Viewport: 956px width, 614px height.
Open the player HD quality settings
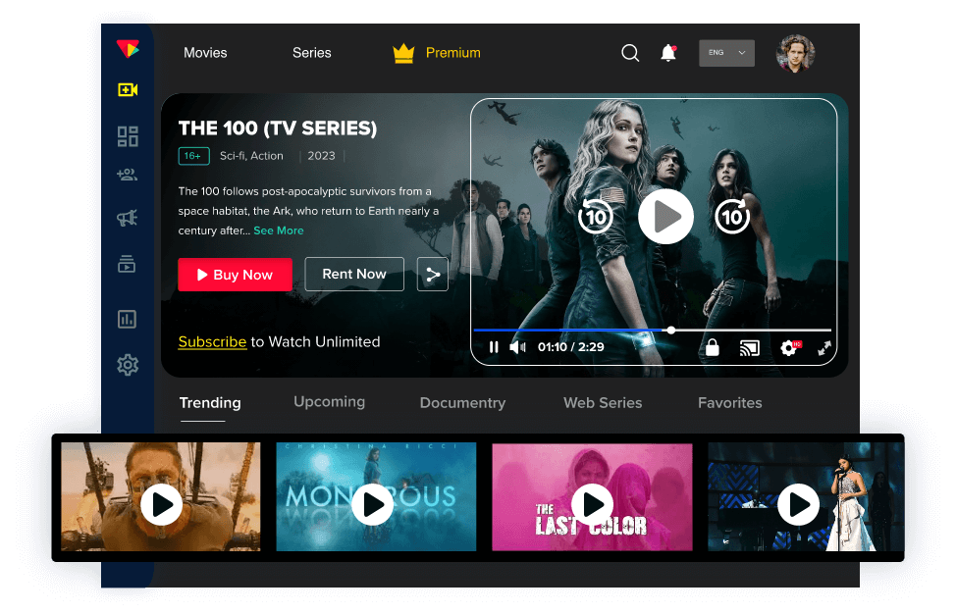(x=790, y=348)
